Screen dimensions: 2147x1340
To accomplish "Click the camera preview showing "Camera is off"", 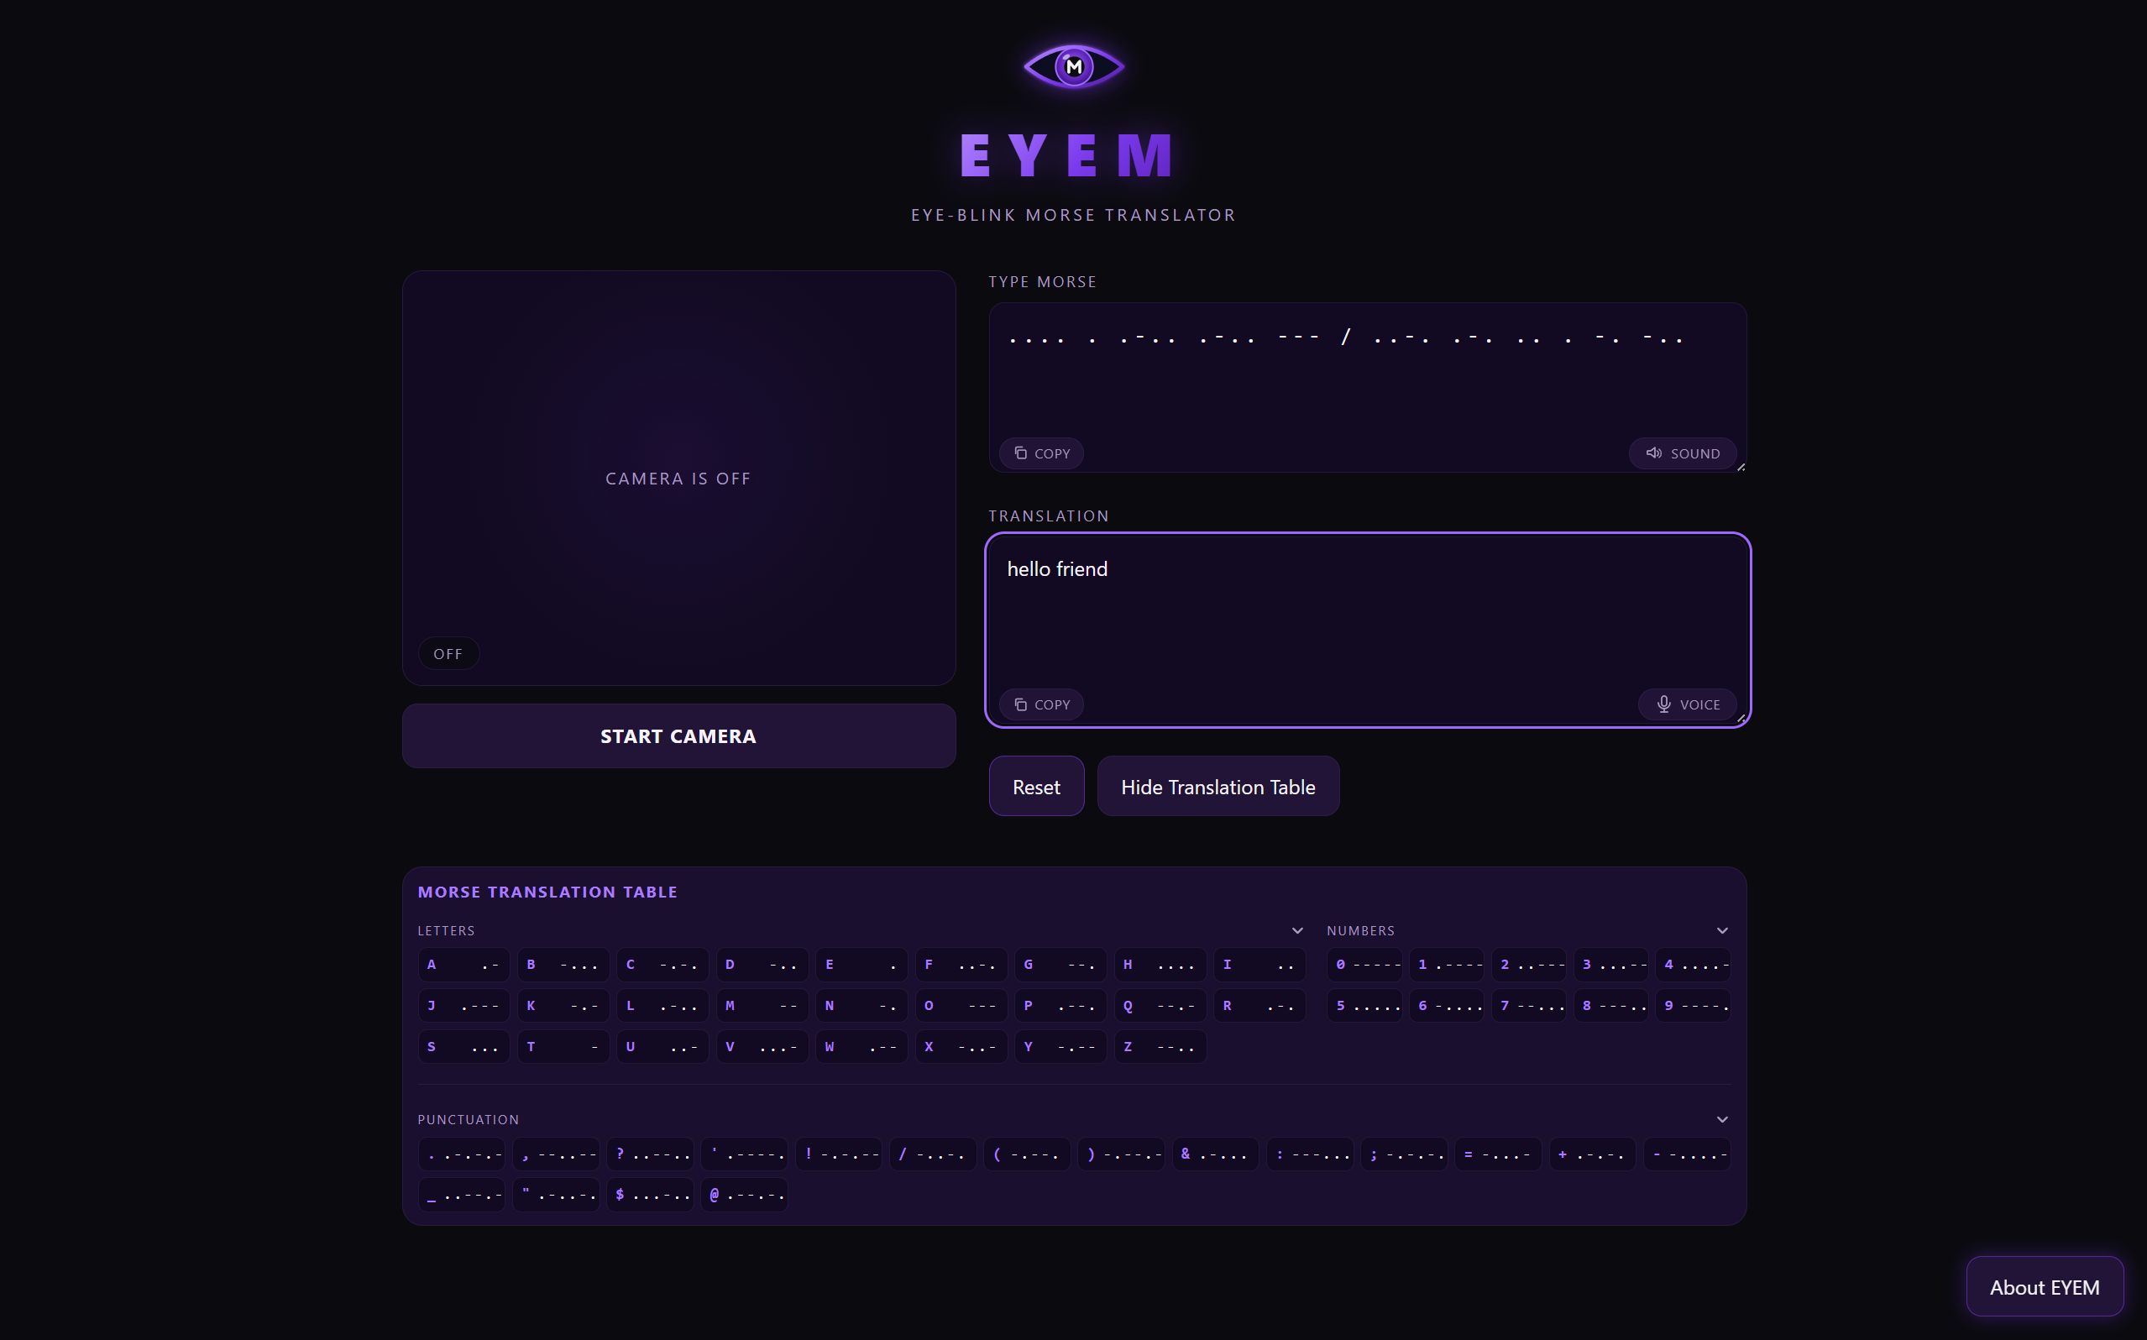I will [678, 478].
